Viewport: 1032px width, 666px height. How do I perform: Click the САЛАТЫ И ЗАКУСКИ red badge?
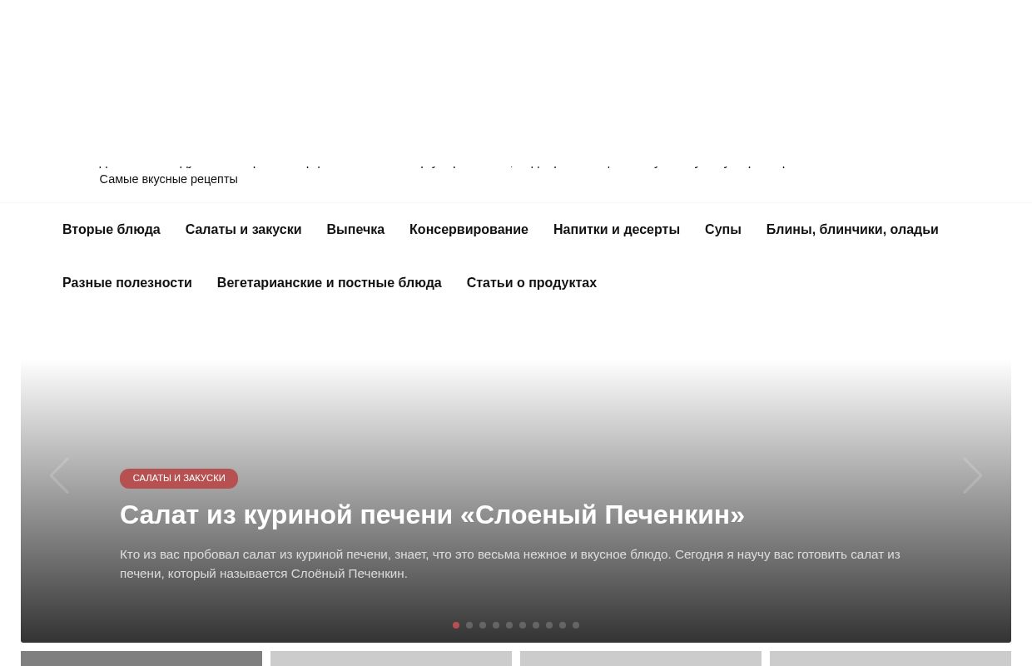[179, 479]
